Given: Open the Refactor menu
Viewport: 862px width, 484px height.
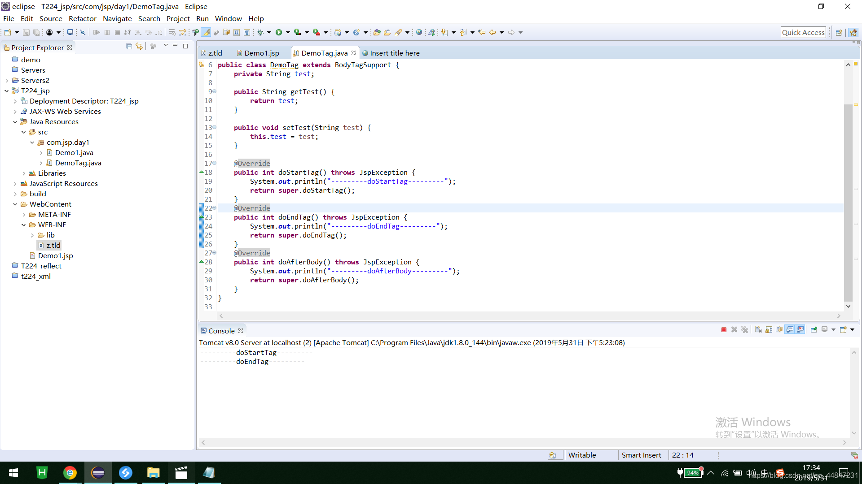Looking at the screenshot, I should pos(82,18).
